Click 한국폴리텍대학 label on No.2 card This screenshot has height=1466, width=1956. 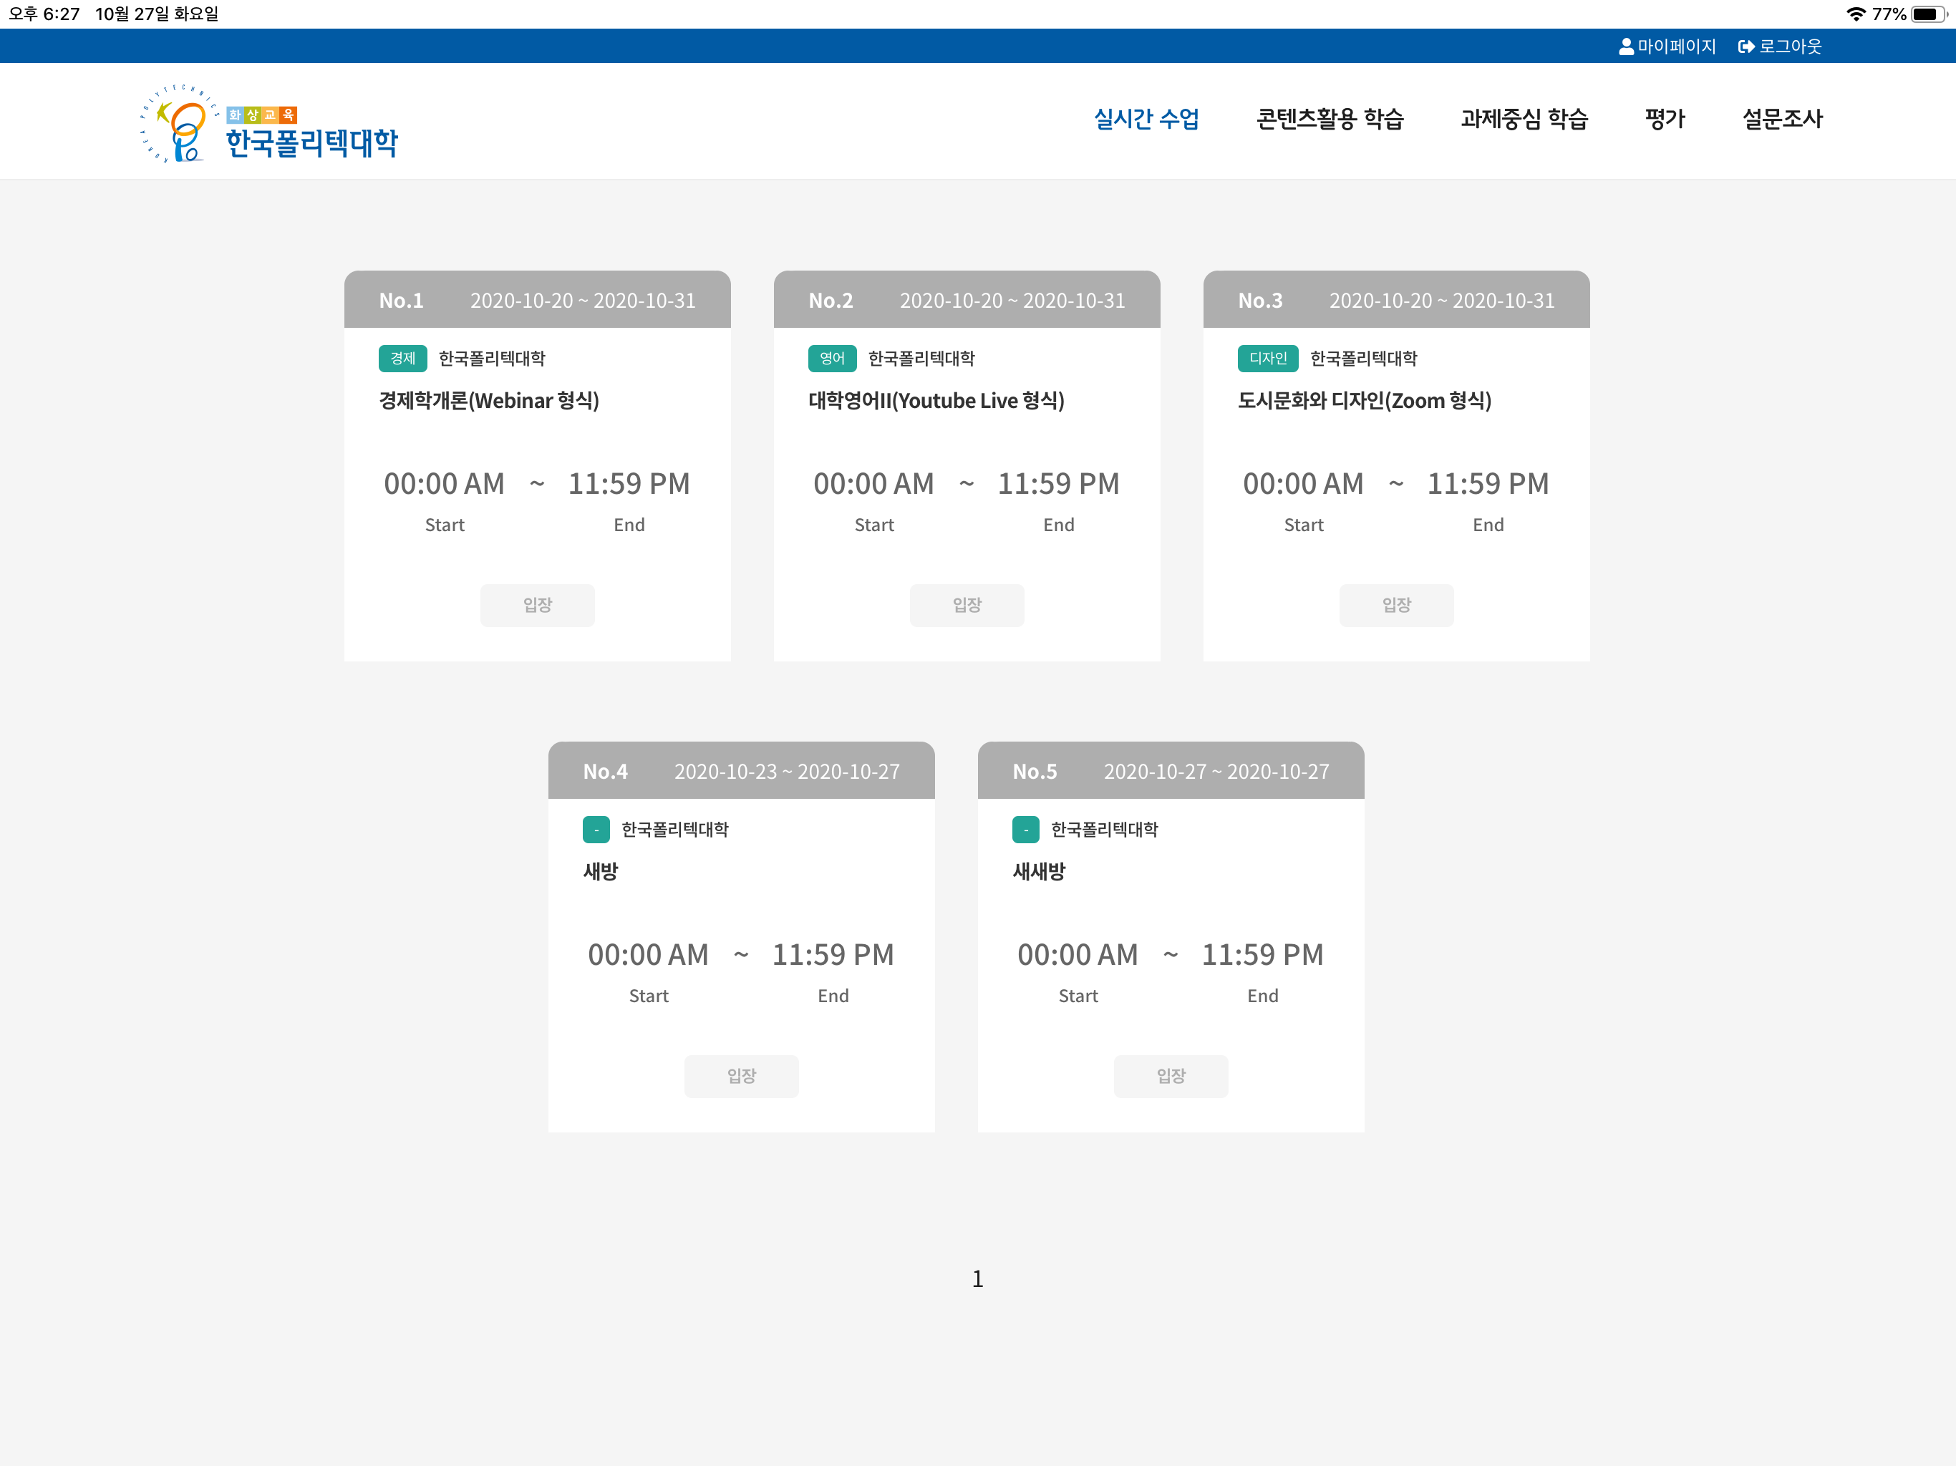click(x=921, y=358)
